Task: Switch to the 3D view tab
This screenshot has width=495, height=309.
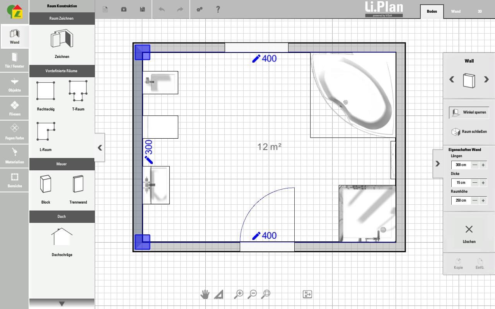Action: click(x=480, y=12)
